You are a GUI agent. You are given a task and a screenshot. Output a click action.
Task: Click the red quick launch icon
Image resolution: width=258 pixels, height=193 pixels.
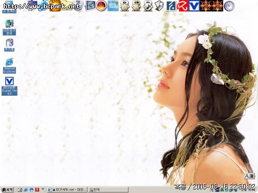coord(37,189)
